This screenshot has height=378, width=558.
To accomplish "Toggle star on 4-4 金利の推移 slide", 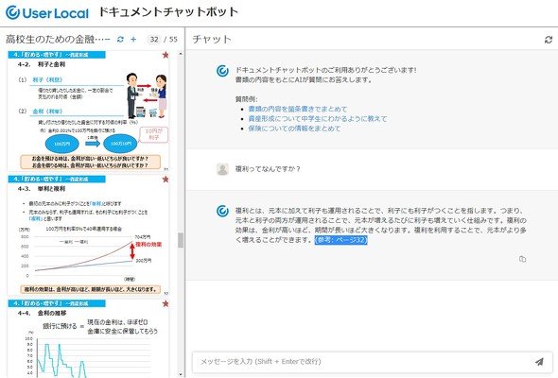I will [x=166, y=303].
